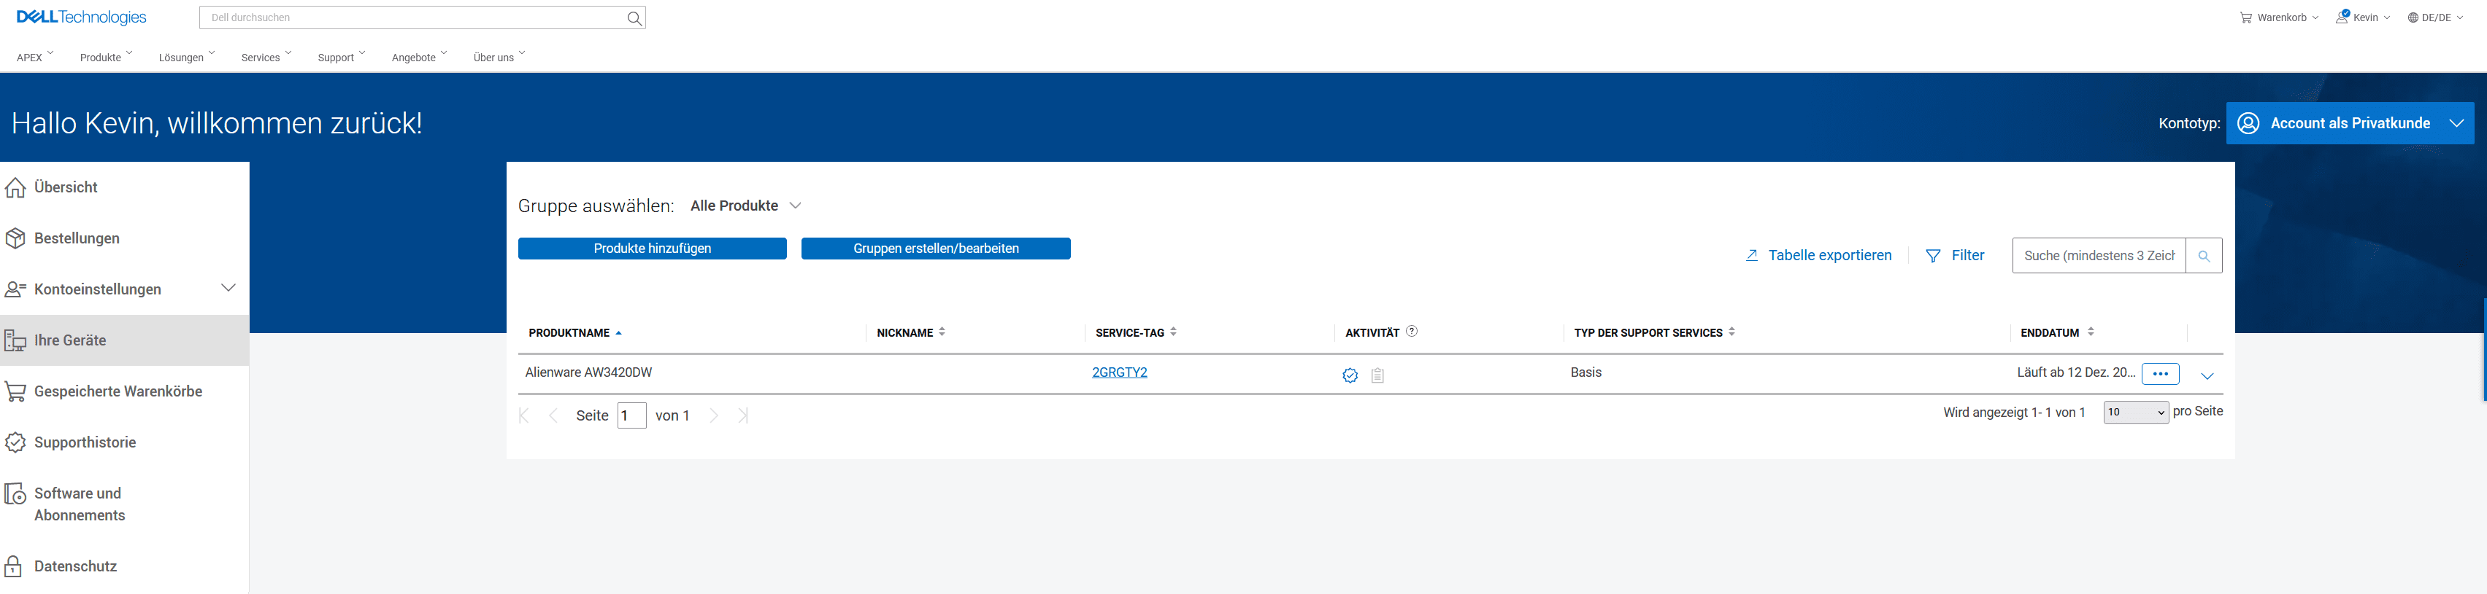Click the Dell Technologies logo
The height and width of the screenshot is (594, 2487).
(x=81, y=17)
